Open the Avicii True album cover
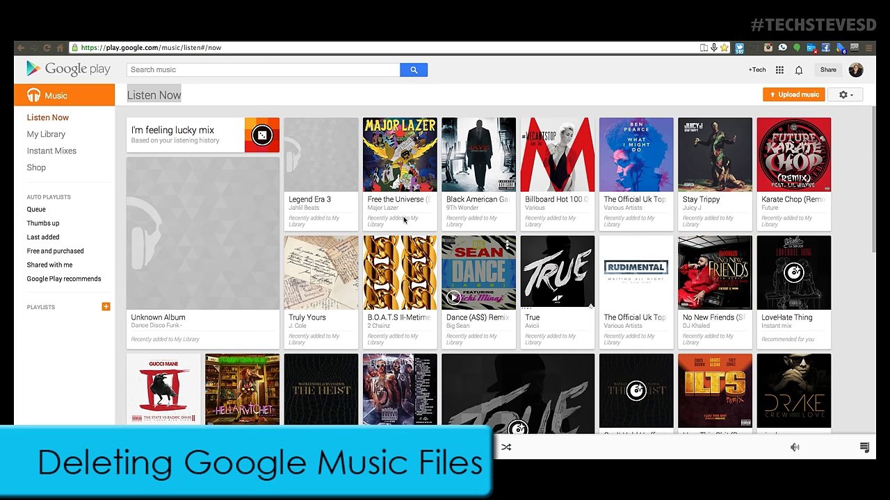Viewport: 890px width, 500px height. click(558, 272)
